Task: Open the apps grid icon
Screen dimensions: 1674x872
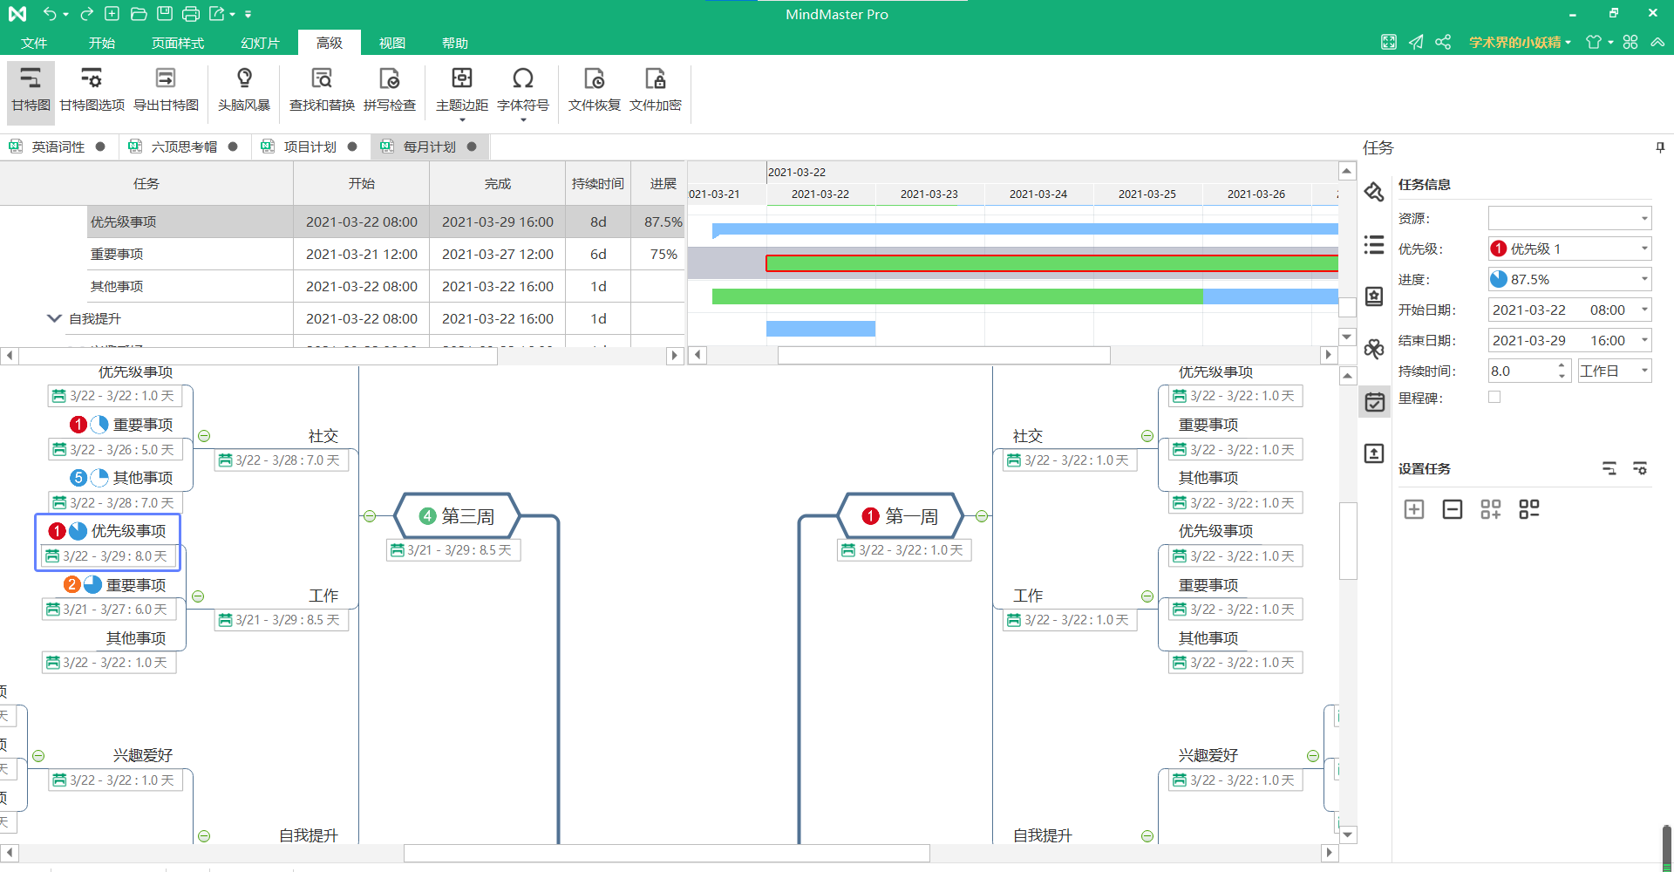Action: click(x=1630, y=42)
